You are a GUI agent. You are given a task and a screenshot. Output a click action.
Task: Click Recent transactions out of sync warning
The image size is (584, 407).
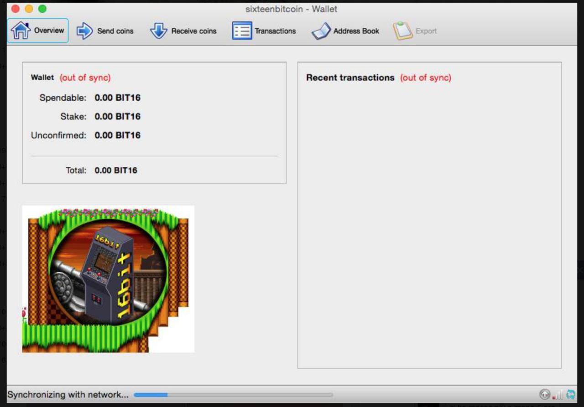[426, 77]
